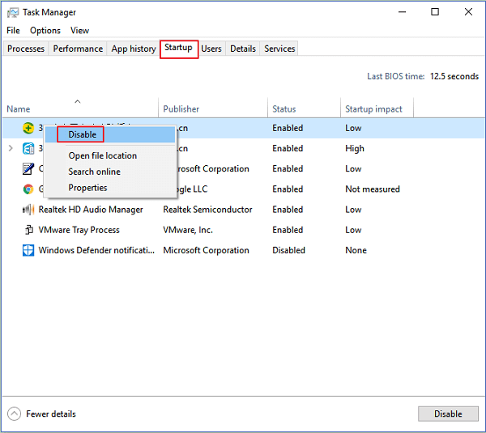Click the VMware Tray Process icon
This screenshot has width=486, height=433.
[28, 230]
